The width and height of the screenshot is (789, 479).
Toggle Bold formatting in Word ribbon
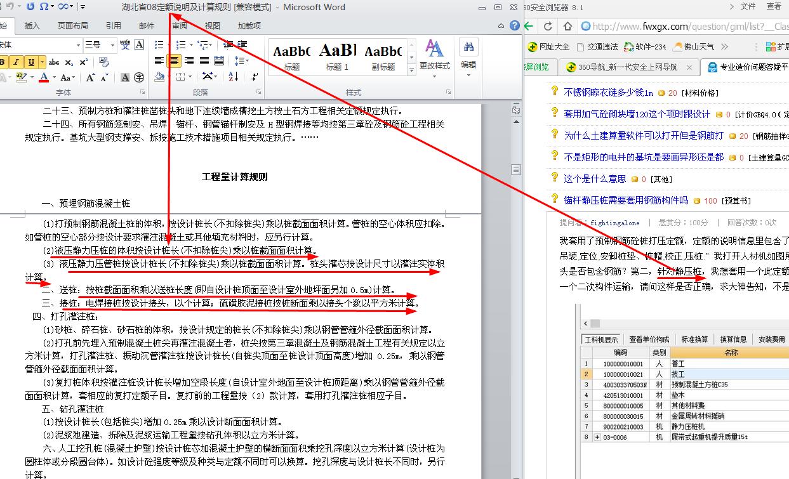coord(3,62)
